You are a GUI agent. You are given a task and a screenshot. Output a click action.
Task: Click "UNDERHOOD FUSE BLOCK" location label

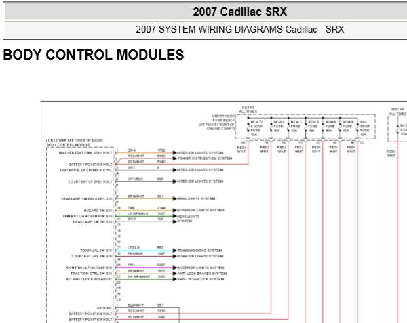pyautogui.click(x=223, y=119)
